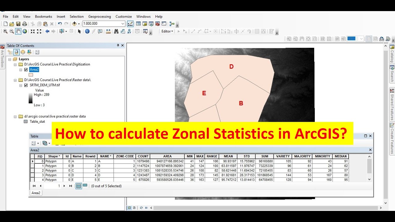Screen dimensions: 395x222
Task: Click the Save disk icon
Action: pyautogui.click(x=18, y=24)
